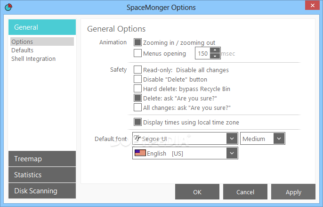The image size is (323, 207).
Task: Open the English [US] language dropdown
Action: click(x=232, y=153)
